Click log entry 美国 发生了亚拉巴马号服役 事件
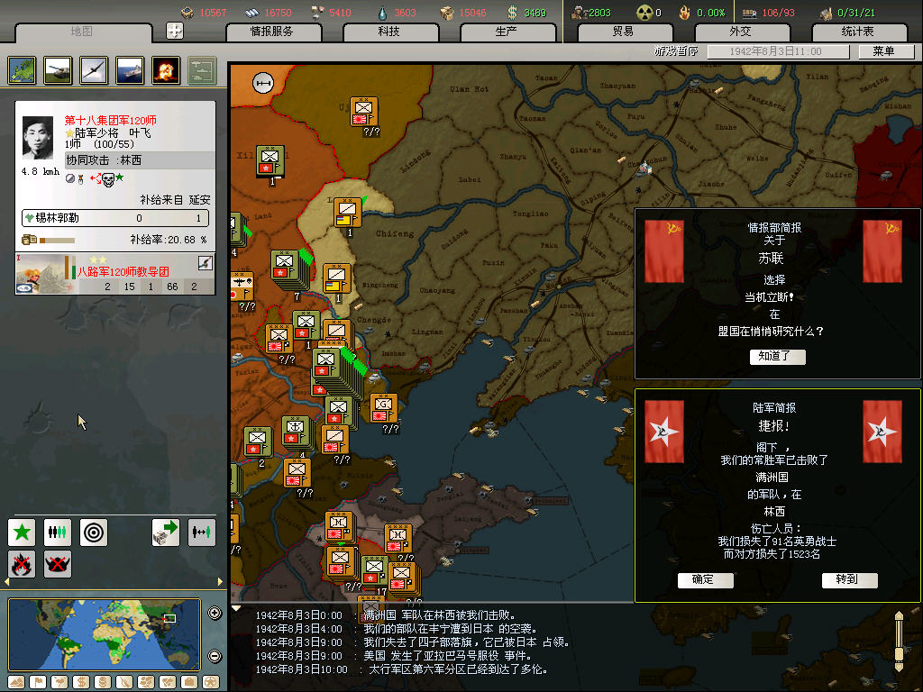The image size is (923, 692). 447,656
